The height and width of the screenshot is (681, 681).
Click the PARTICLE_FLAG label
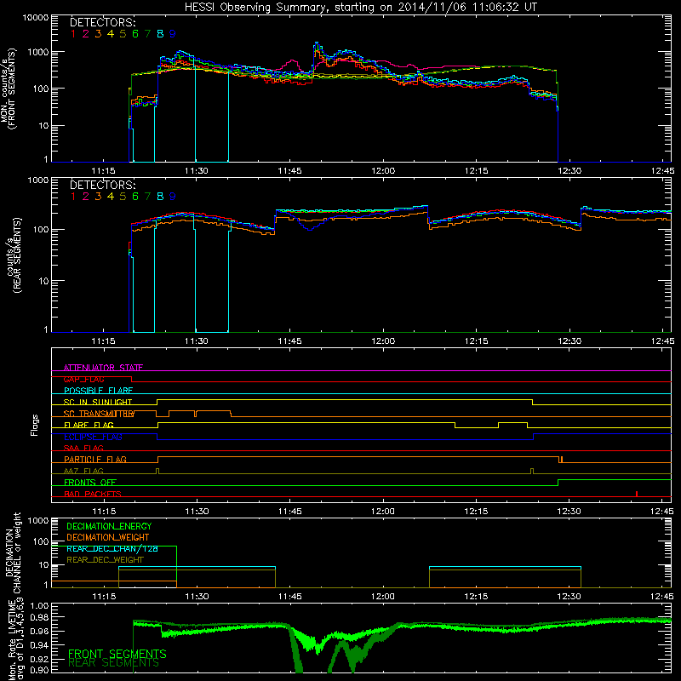point(95,460)
